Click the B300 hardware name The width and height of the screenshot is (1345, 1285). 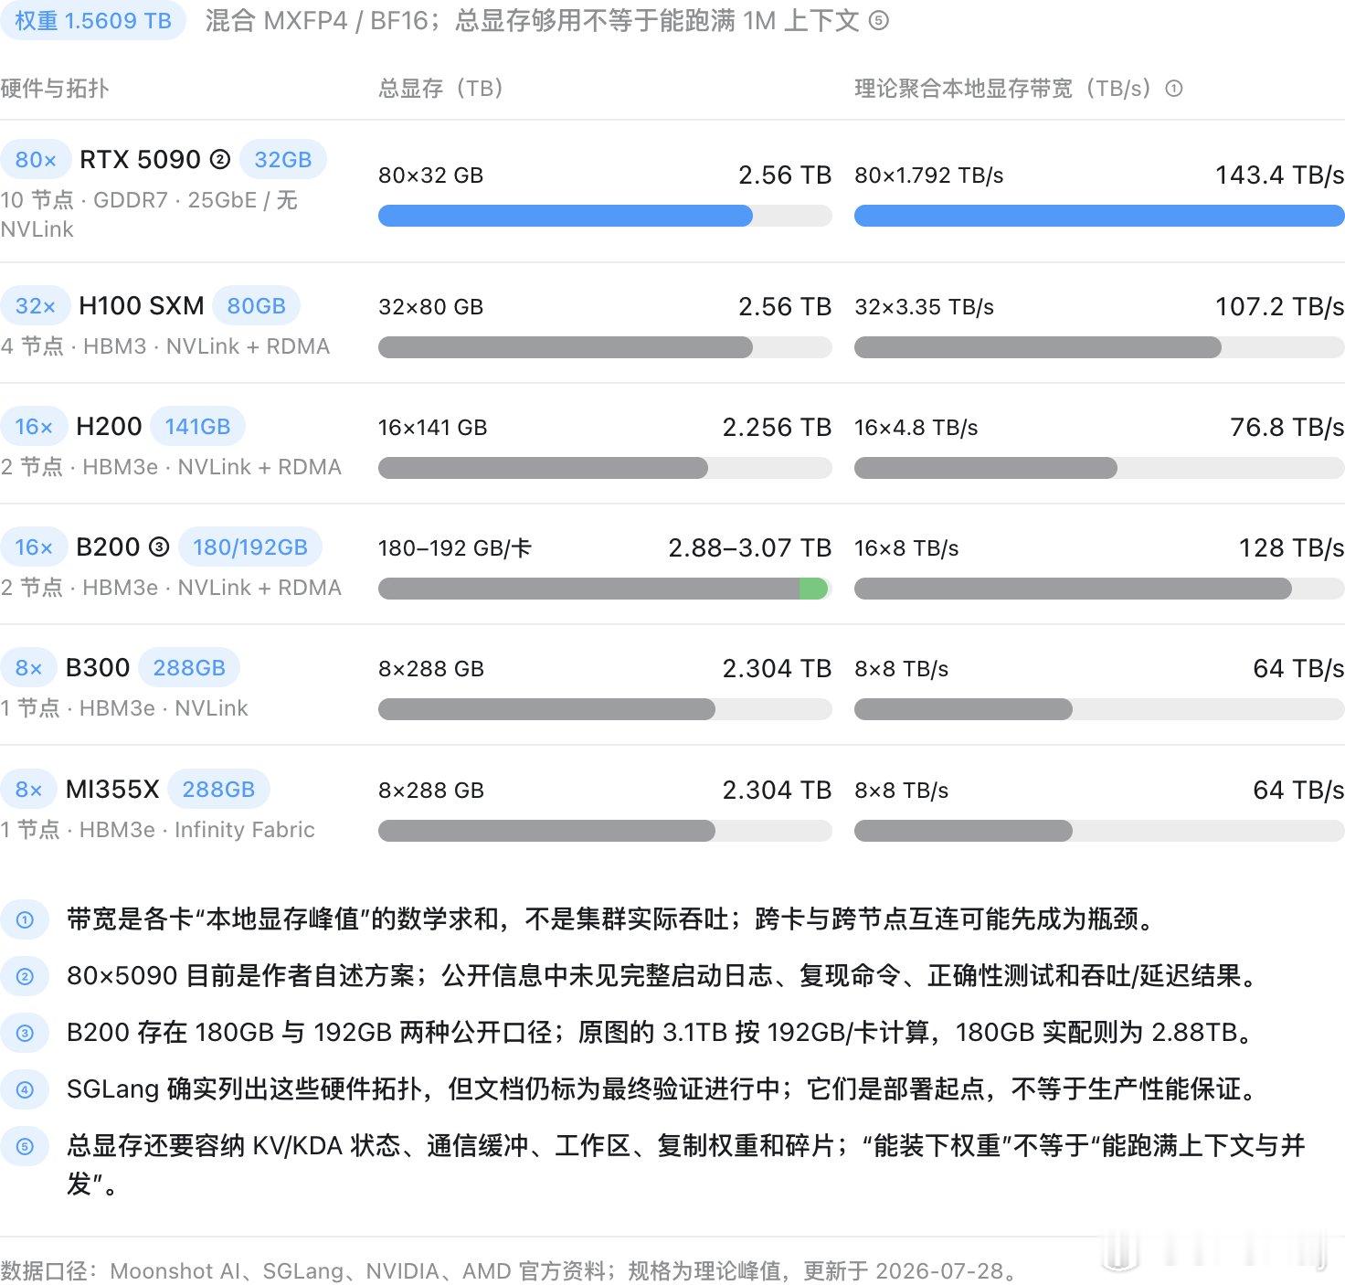coord(98,668)
